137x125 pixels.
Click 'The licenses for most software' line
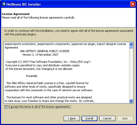pyautogui.click(x=49, y=97)
